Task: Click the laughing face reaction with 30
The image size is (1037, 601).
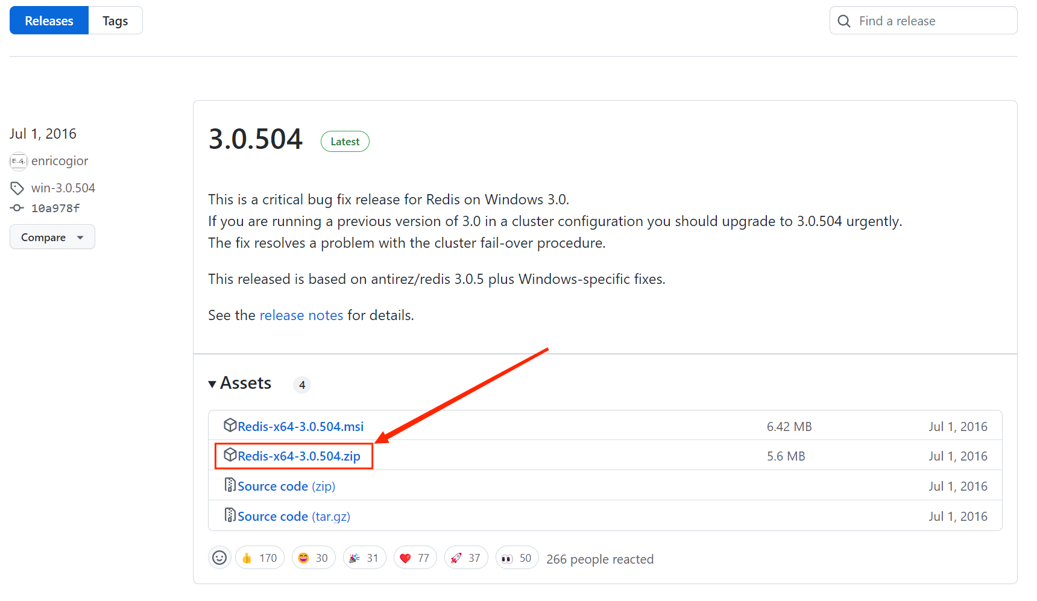Action: point(313,558)
